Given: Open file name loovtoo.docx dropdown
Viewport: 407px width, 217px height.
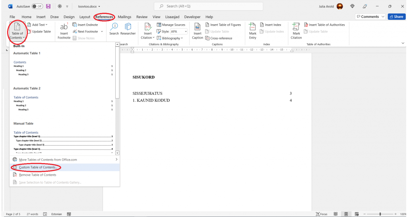Looking at the screenshot, I should coord(89,6).
